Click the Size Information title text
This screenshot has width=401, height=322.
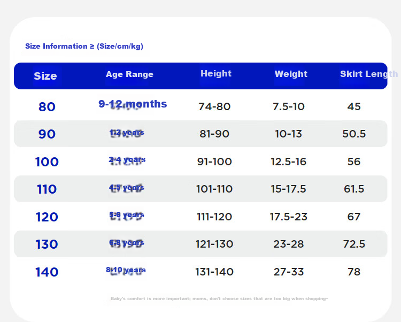(x=84, y=47)
